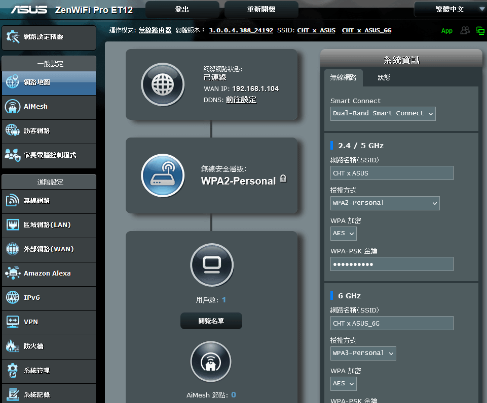
Task: Click the 進階設定 section header
Action: click(x=49, y=182)
